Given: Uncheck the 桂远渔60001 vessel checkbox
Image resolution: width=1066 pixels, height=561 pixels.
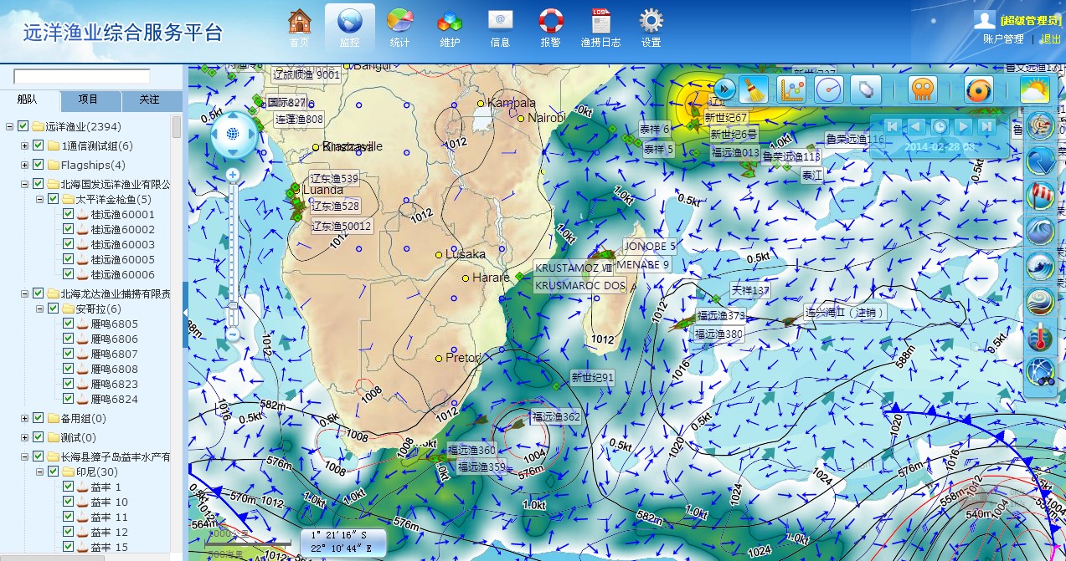Looking at the screenshot, I should [x=69, y=215].
